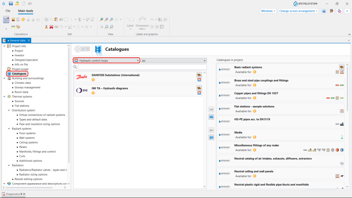Click the zoom in magnifier icon
Image resolution: width=352 pixels, height=198 pixels.
[101, 19]
